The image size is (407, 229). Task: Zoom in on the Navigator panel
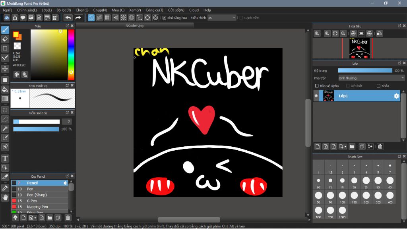click(x=327, y=33)
